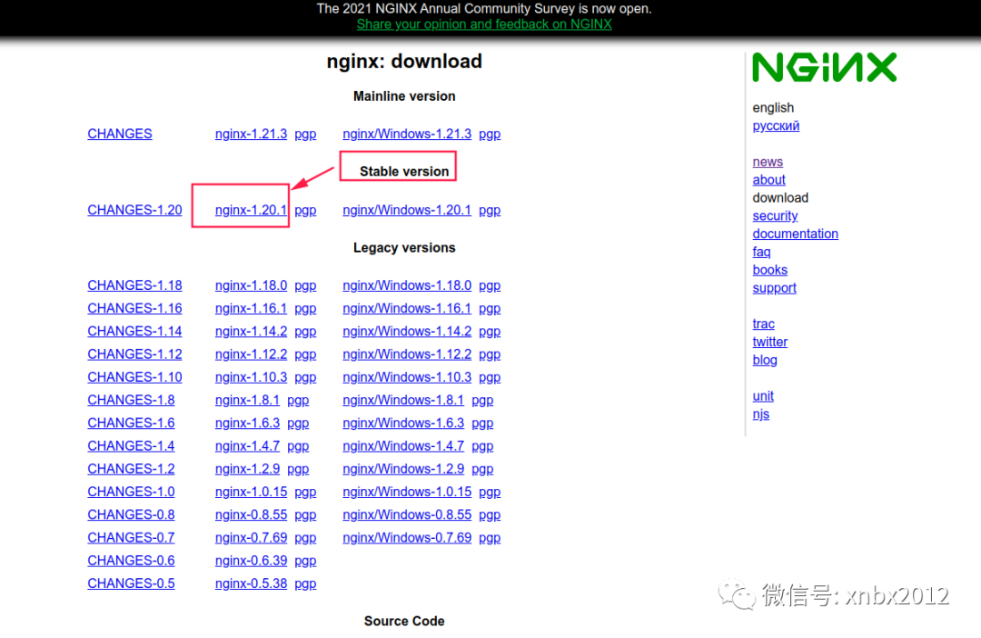This screenshot has width=981, height=638.
Task: Open pgp signature for nginx-1.6.3
Action: (x=298, y=424)
